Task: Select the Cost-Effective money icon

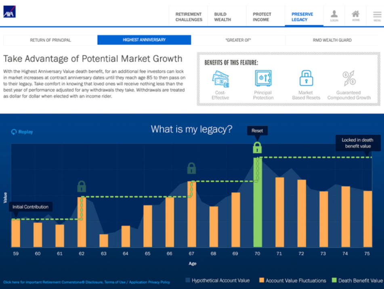Action: tap(220, 79)
